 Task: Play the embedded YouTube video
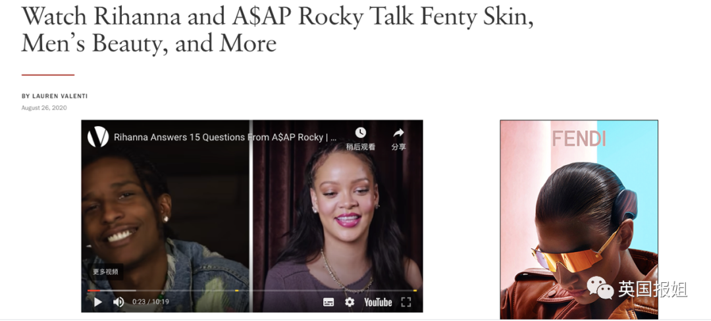98,302
